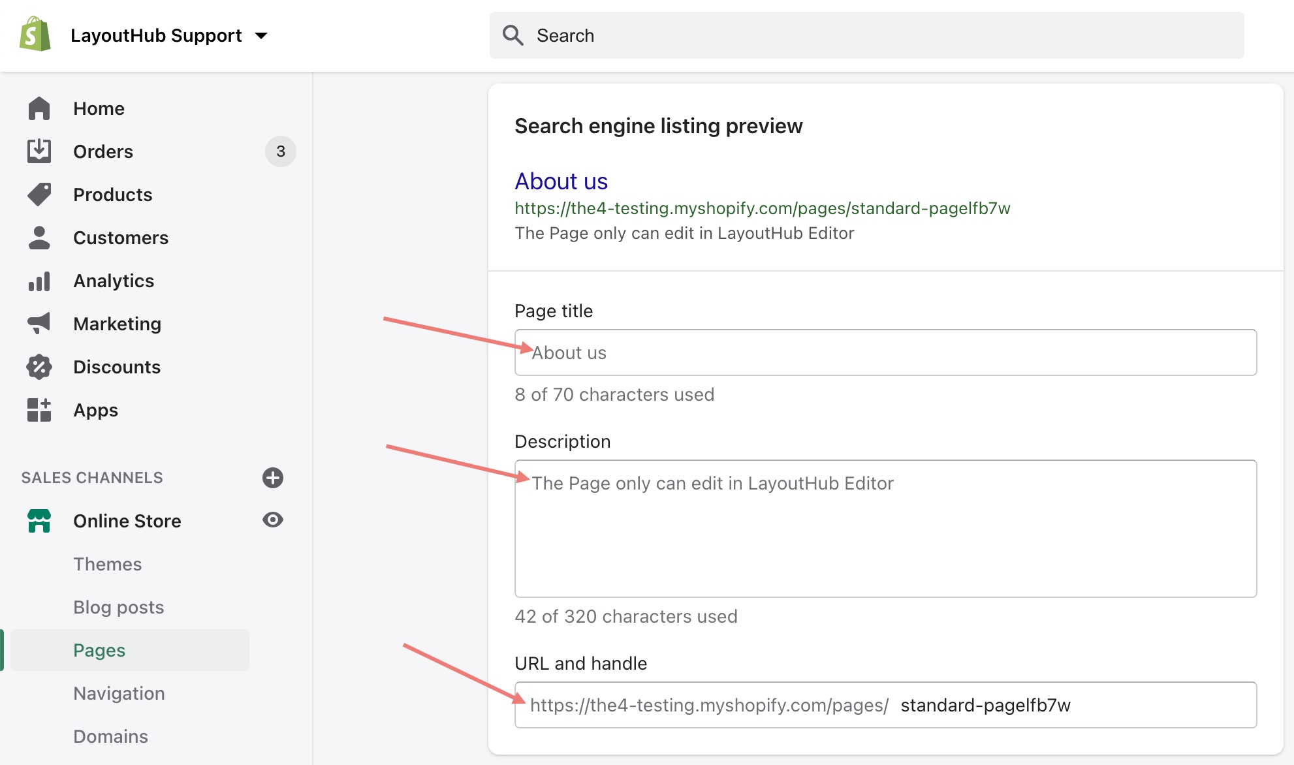Open the Products section

click(x=113, y=195)
